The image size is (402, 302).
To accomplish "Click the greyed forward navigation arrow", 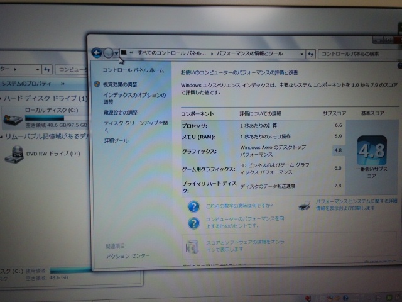I will coord(108,53).
